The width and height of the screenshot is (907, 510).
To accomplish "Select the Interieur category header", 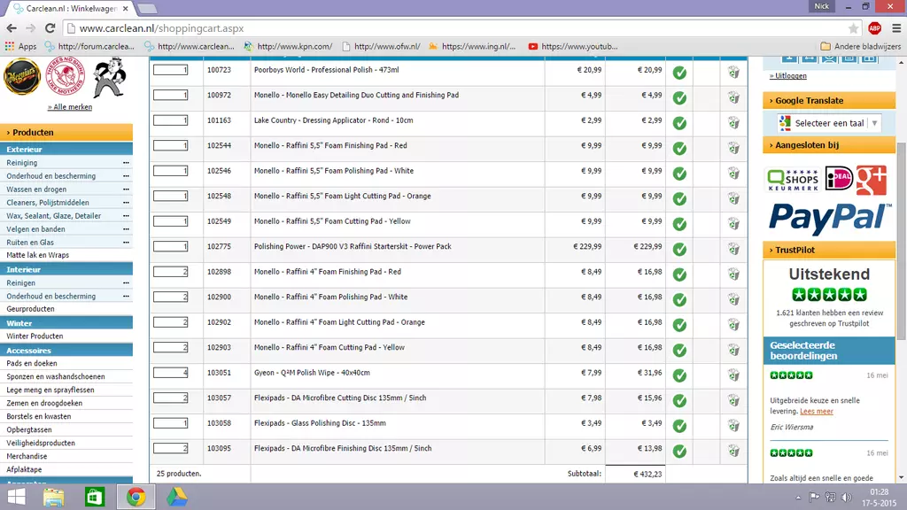I will pyautogui.click(x=66, y=269).
